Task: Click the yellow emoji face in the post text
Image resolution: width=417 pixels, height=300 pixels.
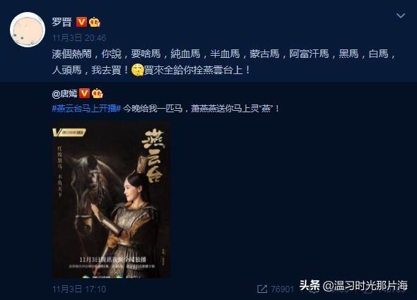Action: coord(138,70)
